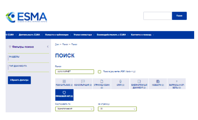
Task: Click the Консультация tab label
Action: pyautogui.click(x=83, y=85)
